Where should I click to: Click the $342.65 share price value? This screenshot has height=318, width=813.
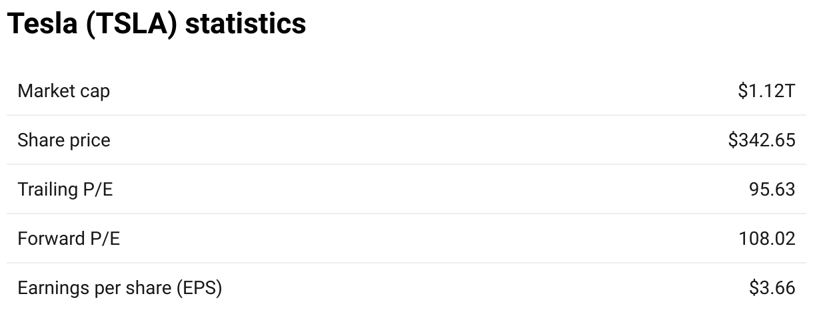tap(762, 140)
